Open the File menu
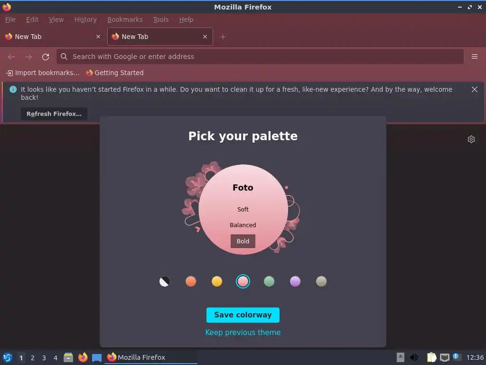This screenshot has width=486, height=365. coord(10,19)
